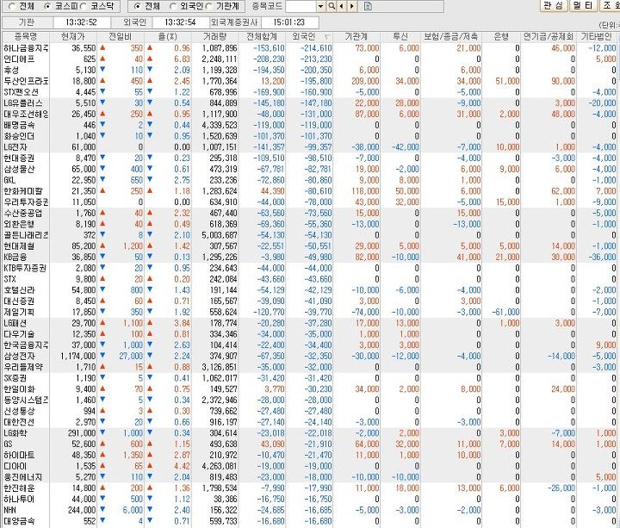Sort by 현재가 column header
This screenshot has width=620, height=528.
[x=73, y=37]
